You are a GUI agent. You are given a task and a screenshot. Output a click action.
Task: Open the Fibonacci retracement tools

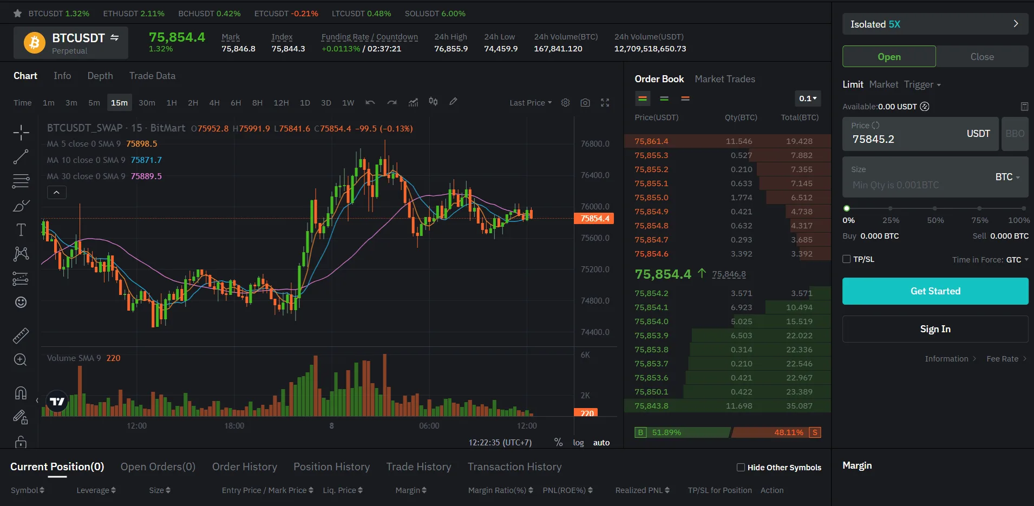(x=21, y=181)
